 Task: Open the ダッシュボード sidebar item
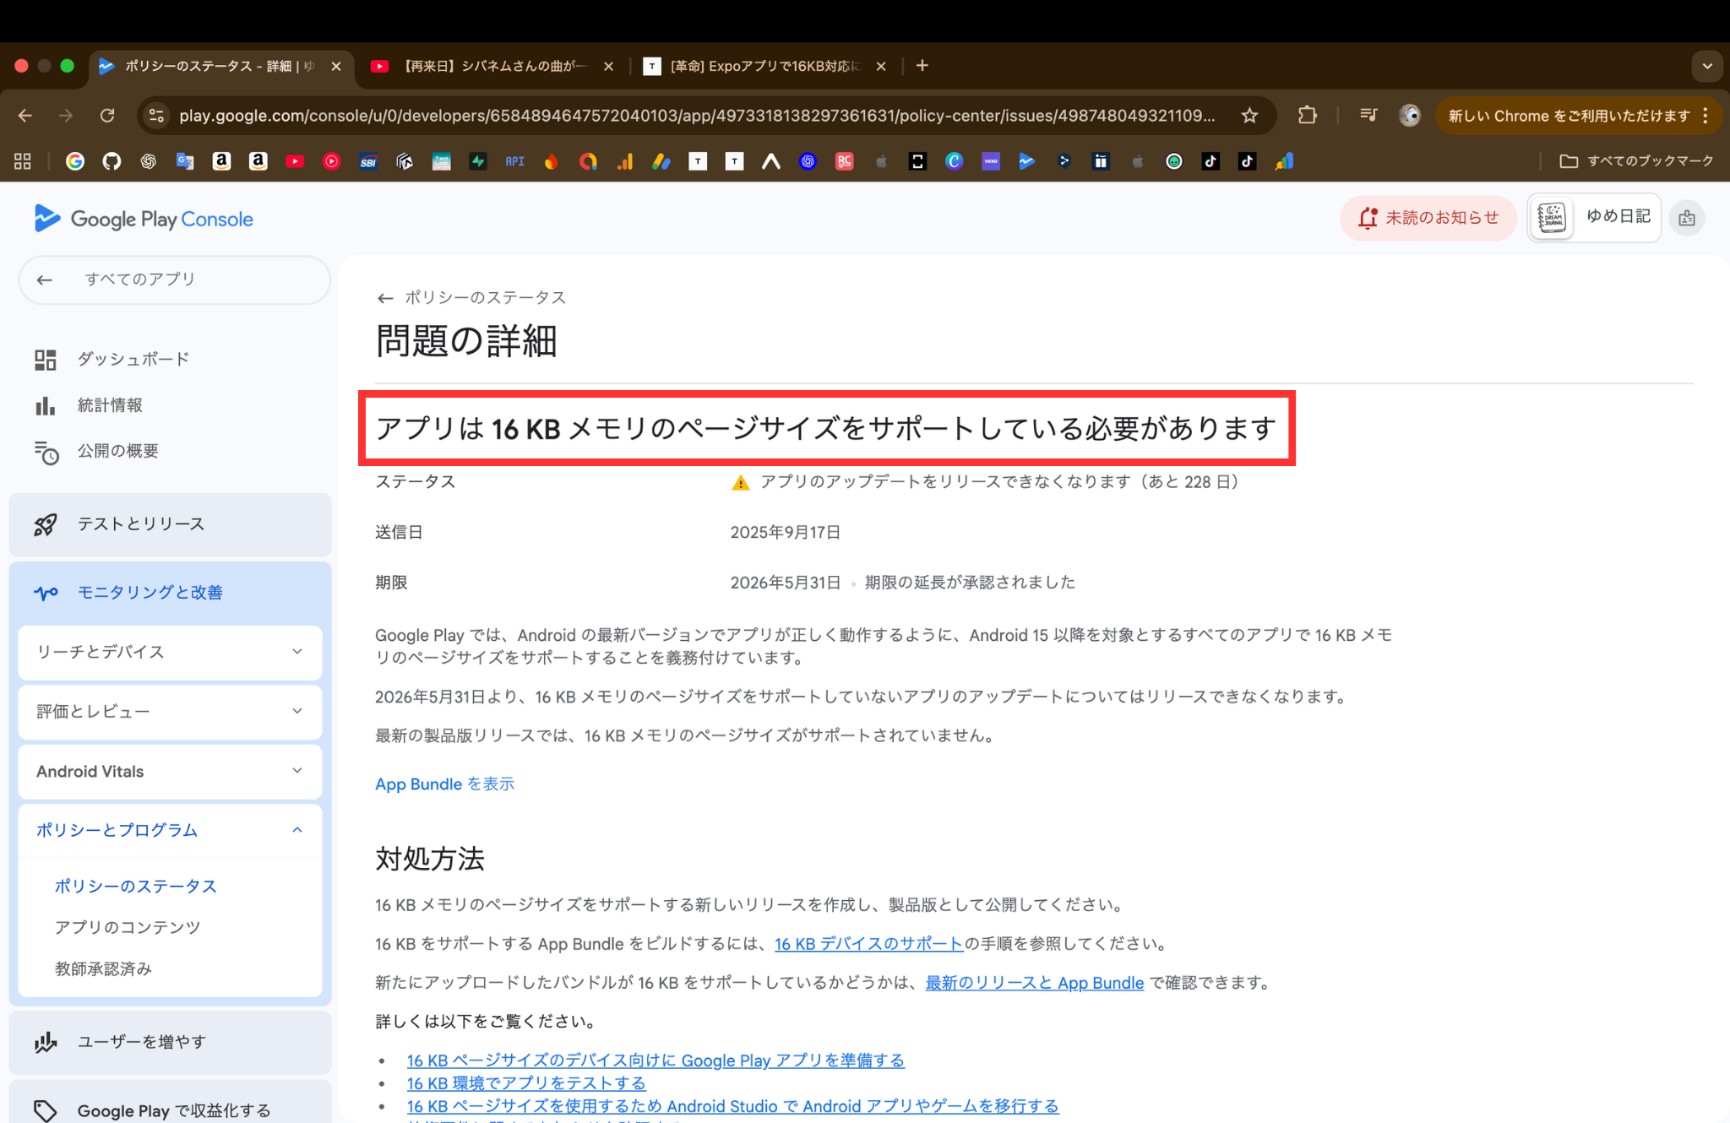click(133, 359)
